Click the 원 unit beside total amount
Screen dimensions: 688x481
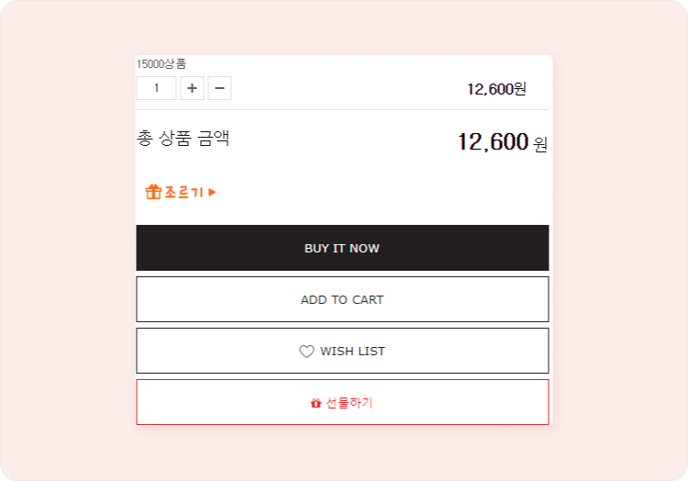tap(540, 144)
